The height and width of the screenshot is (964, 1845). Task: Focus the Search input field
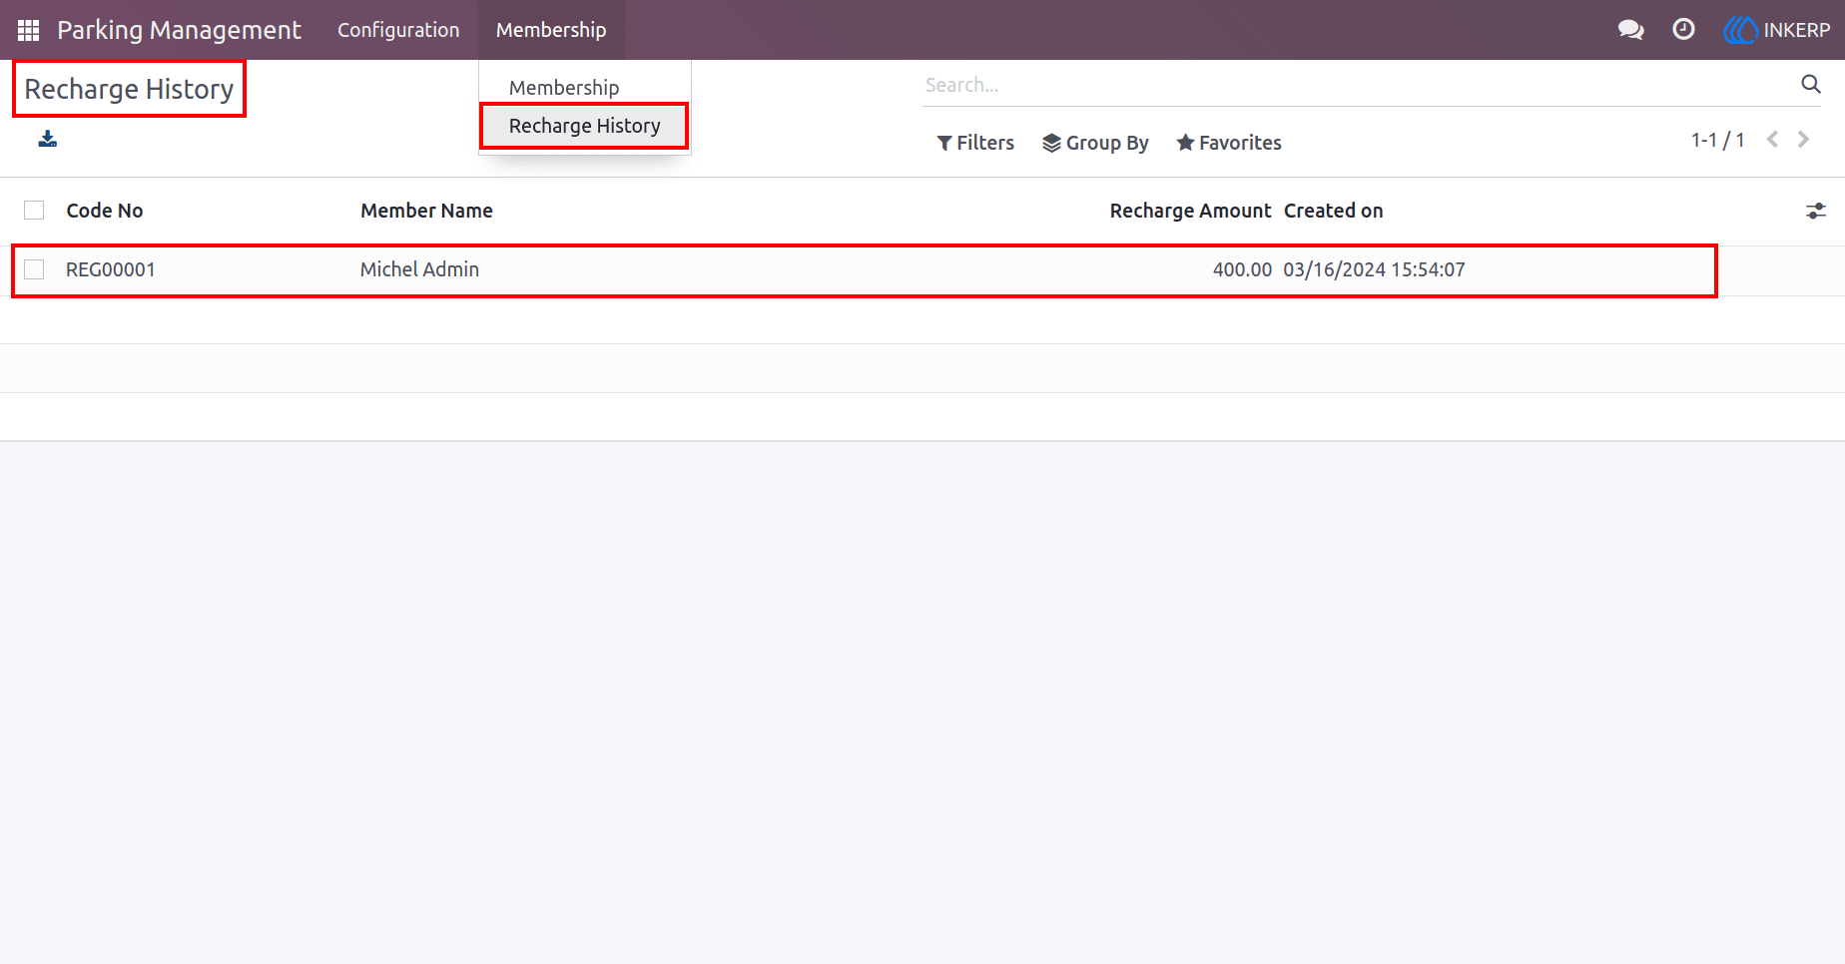(1358, 85)
